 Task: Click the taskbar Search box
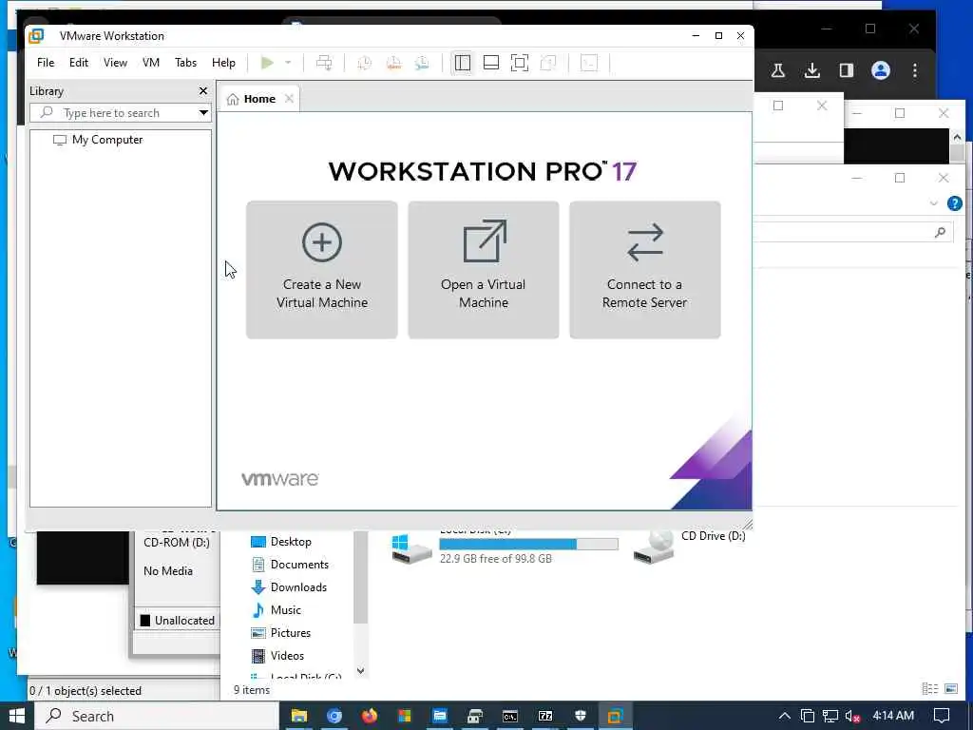point(157,716)
